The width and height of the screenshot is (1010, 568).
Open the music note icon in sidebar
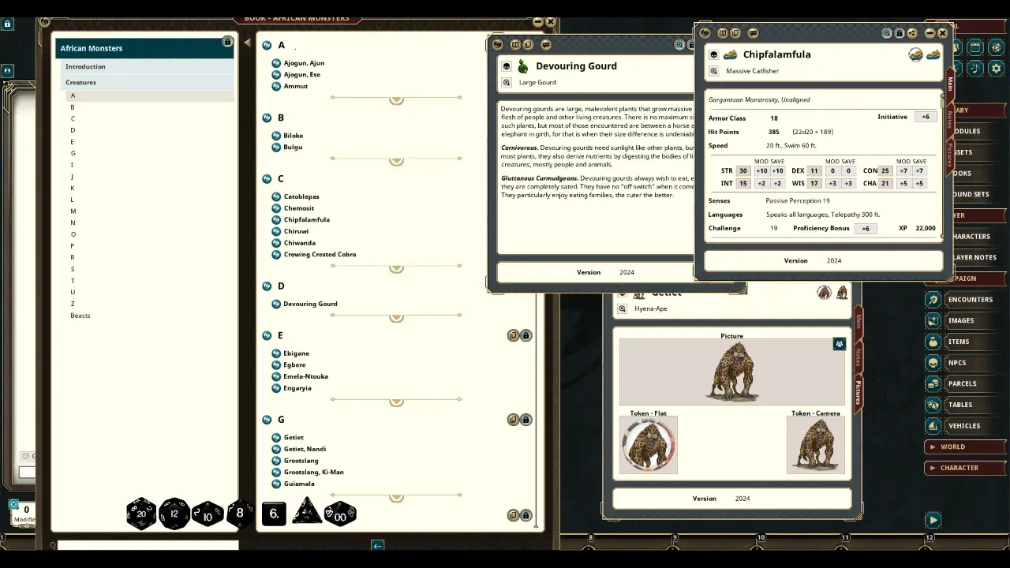[x=976, y=69]
